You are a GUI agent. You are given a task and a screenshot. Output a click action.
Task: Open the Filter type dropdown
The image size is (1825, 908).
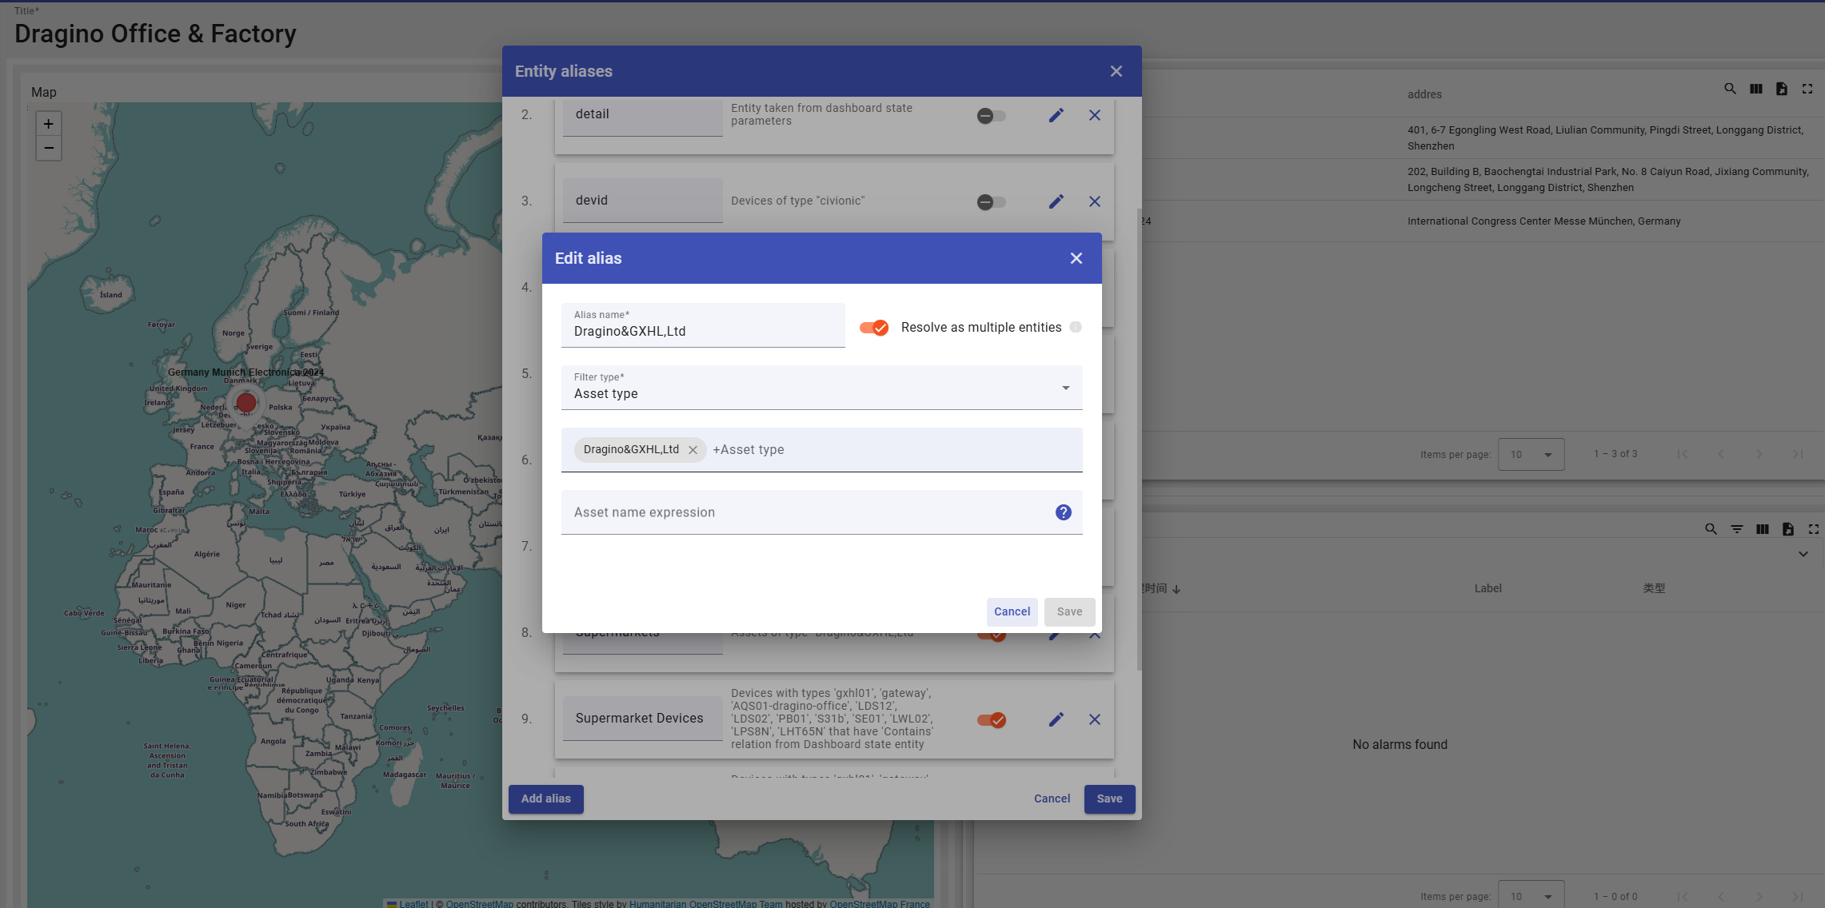click(x=821, y=388)
